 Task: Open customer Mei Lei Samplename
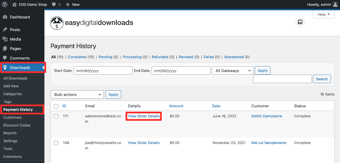pyautogui.click(x=269, y=143)
